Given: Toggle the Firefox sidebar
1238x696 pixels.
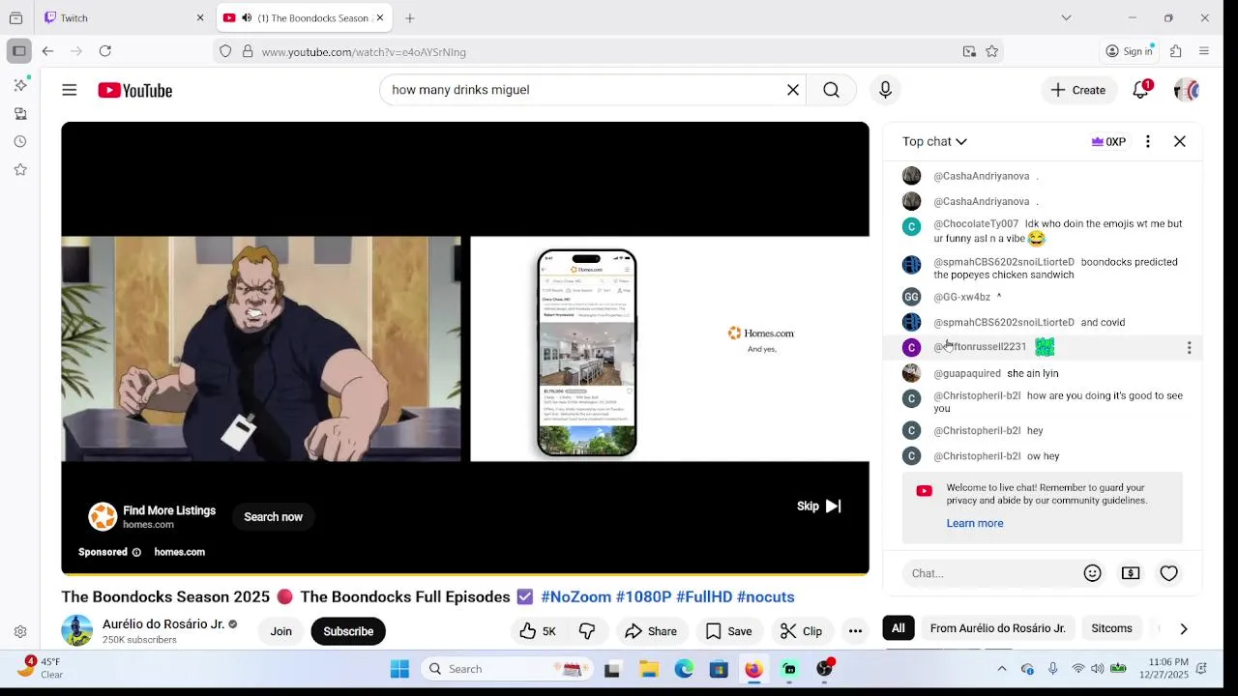Looking at the screenshot, I should click(18, 51).
